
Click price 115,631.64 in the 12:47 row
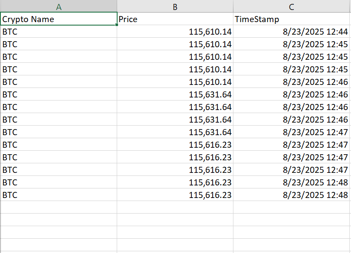coord(175,132)
